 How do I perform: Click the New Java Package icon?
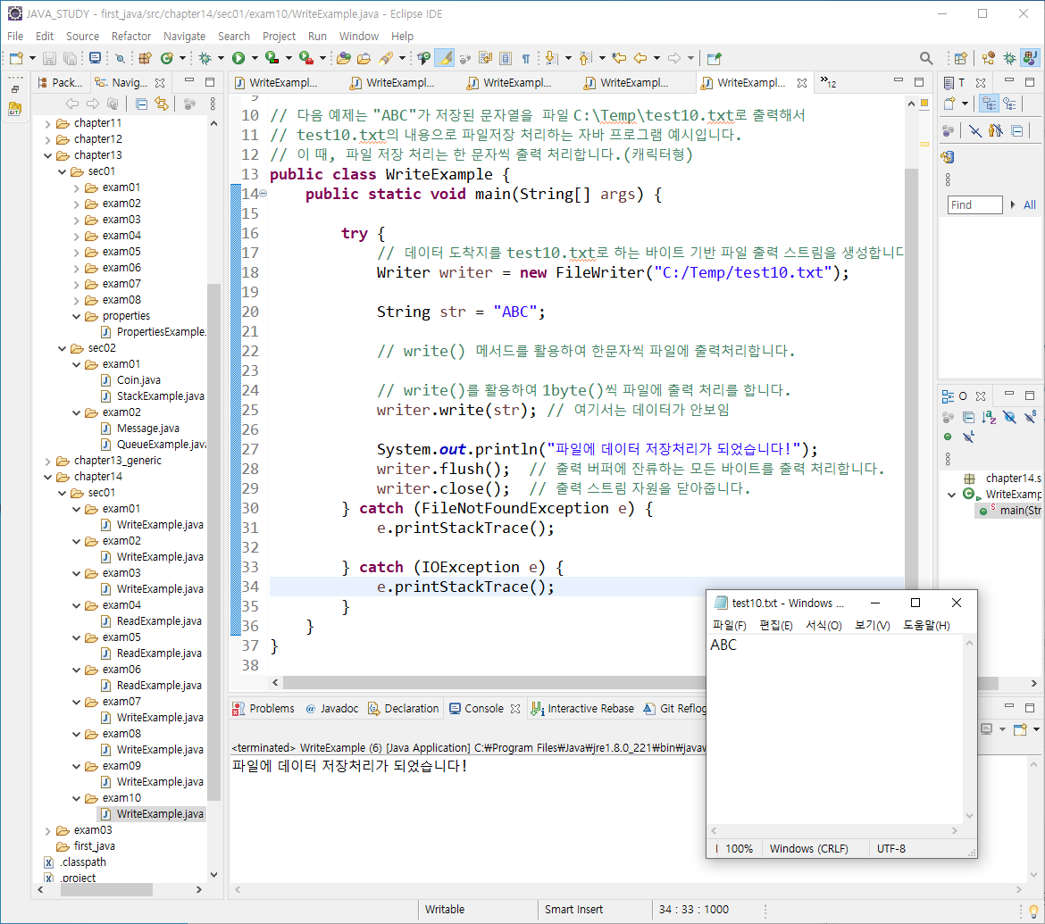[145, 59]
